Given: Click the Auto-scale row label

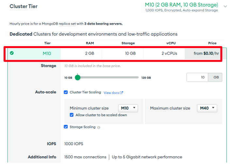Looking at the screenshot, I should point(46,92).
